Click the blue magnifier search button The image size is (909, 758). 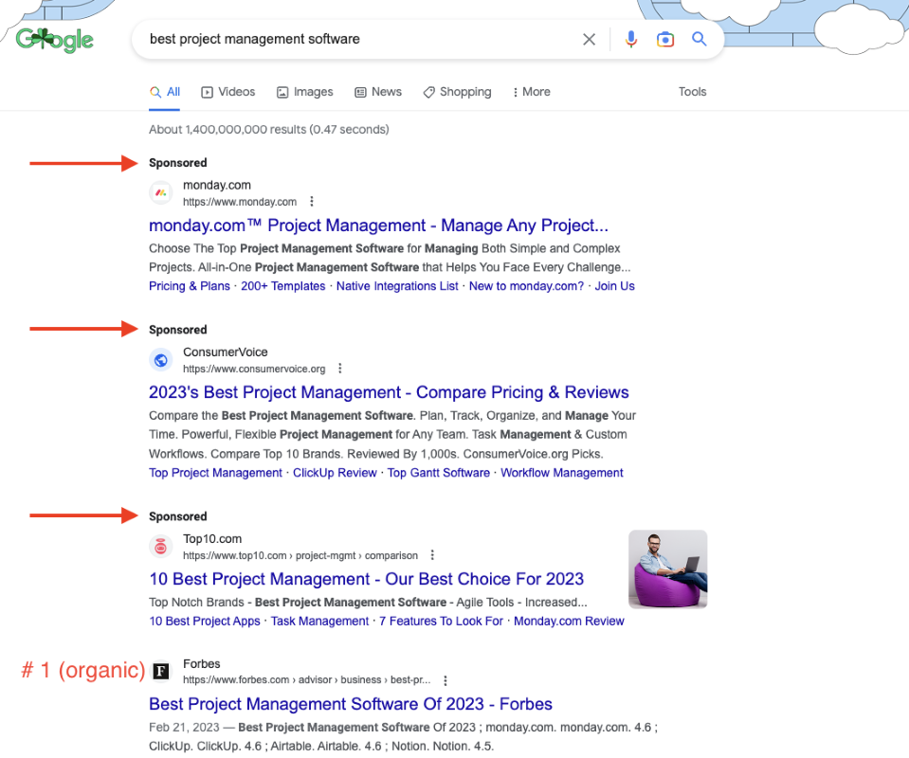(700, 39)
